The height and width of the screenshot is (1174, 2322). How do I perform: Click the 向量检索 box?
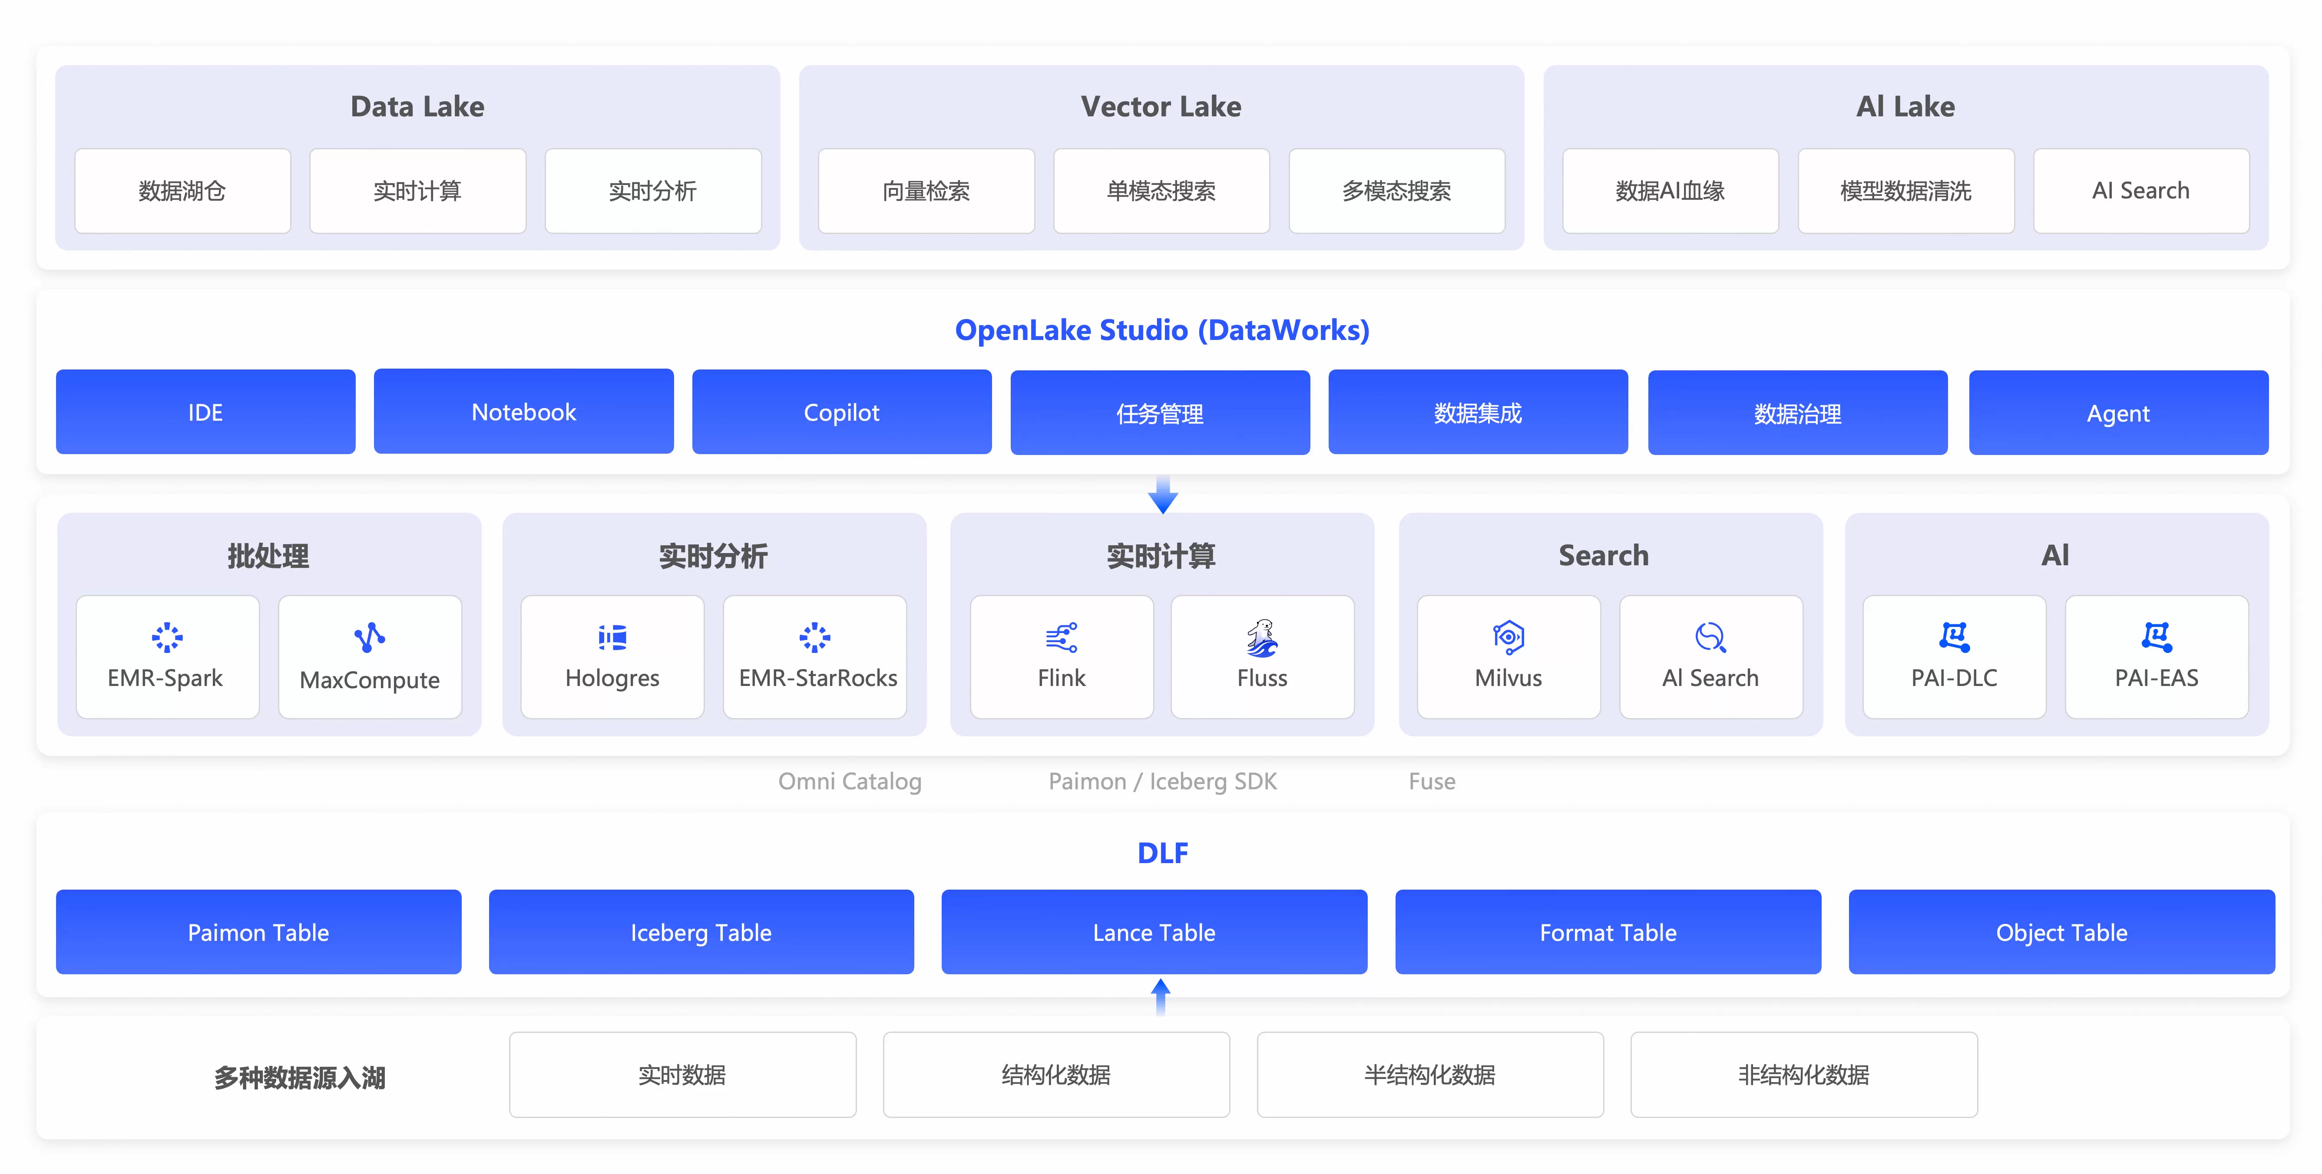click(x=926, y=191)
